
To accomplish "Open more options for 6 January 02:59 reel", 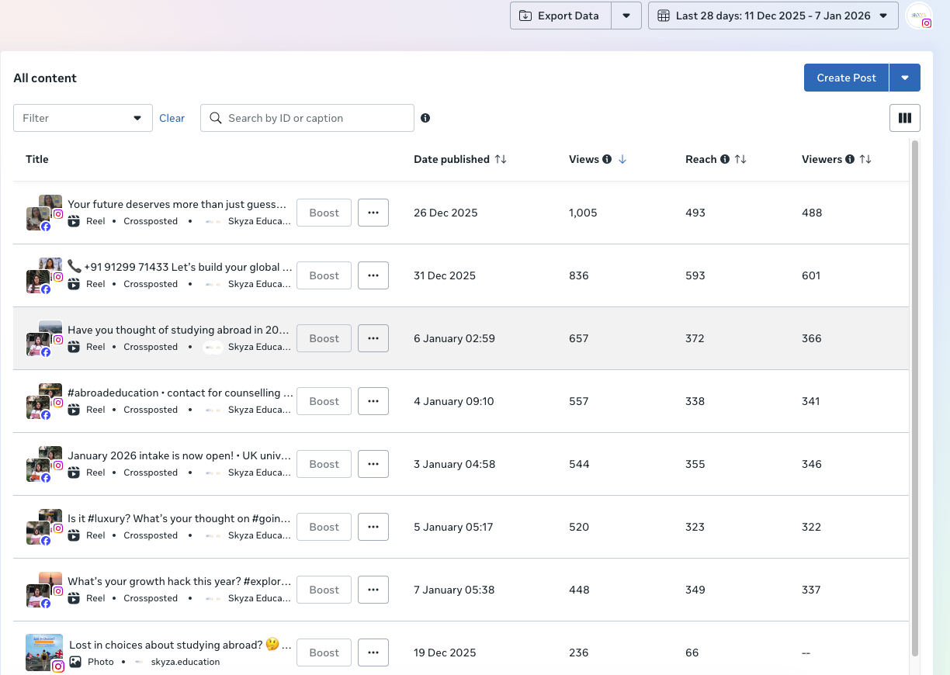I will (373, 338).
